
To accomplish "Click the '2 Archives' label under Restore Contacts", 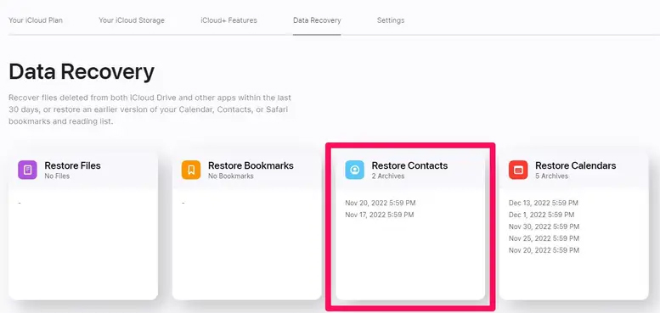I will coord(388,176).
